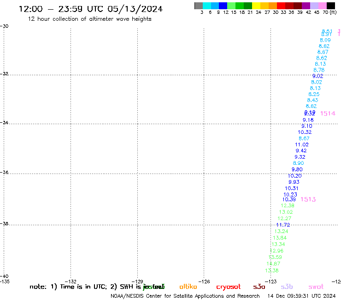The image size is (341, 300).
Task: Click the blue data value 11.72
Action: (x=283, y=225)
